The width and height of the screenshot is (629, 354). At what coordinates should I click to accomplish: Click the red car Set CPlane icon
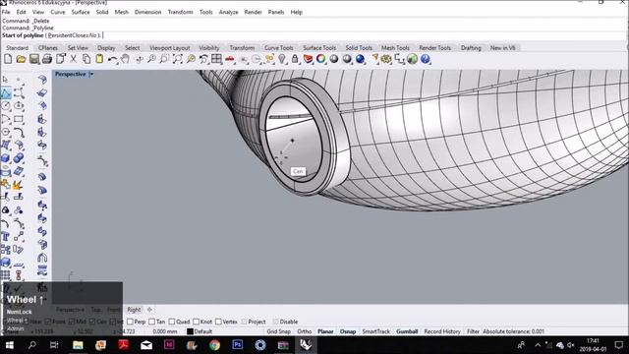coord(229,59)
